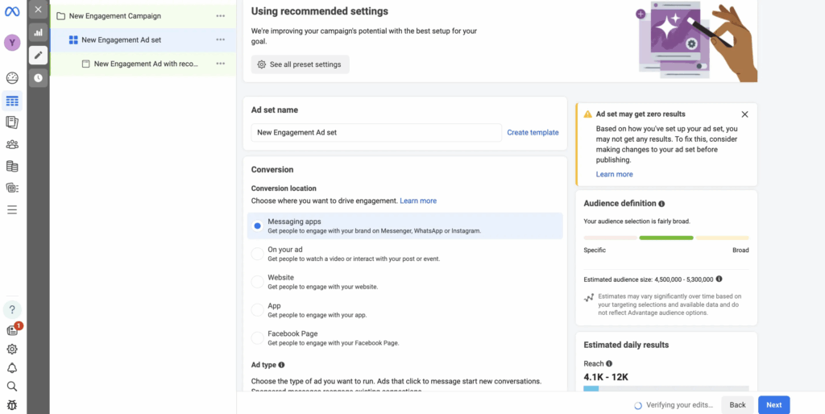Click the bar chart performance icon
Viewport: 825px width, 414px height.
coord(38,32)
